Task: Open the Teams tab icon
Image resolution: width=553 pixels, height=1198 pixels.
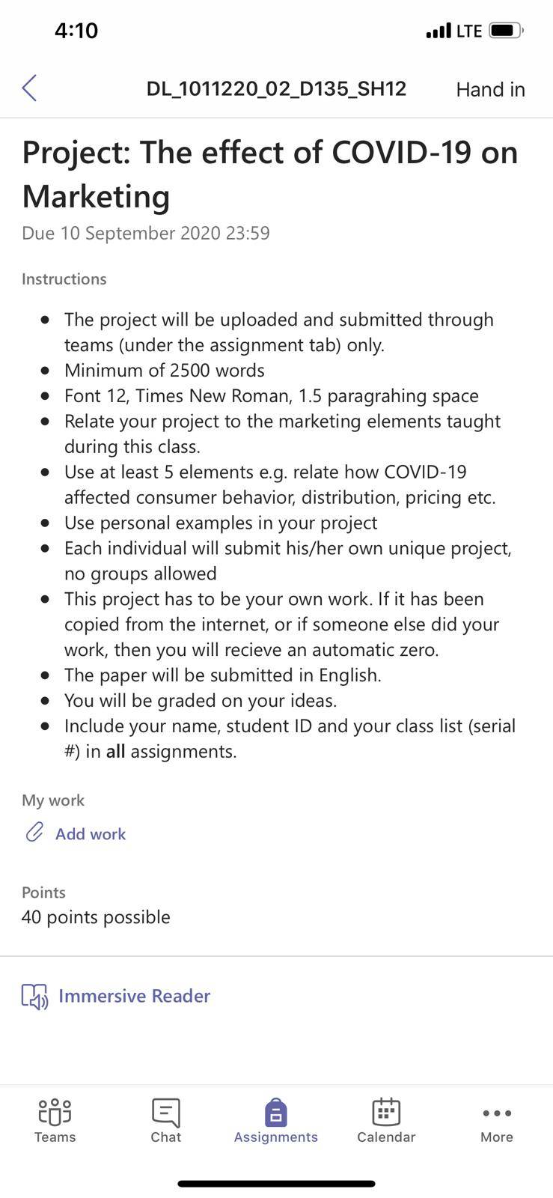Action: [x=55, y=1112]
